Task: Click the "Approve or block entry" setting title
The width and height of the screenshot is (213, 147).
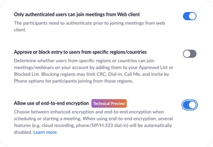Action: (x=80, y=52)
